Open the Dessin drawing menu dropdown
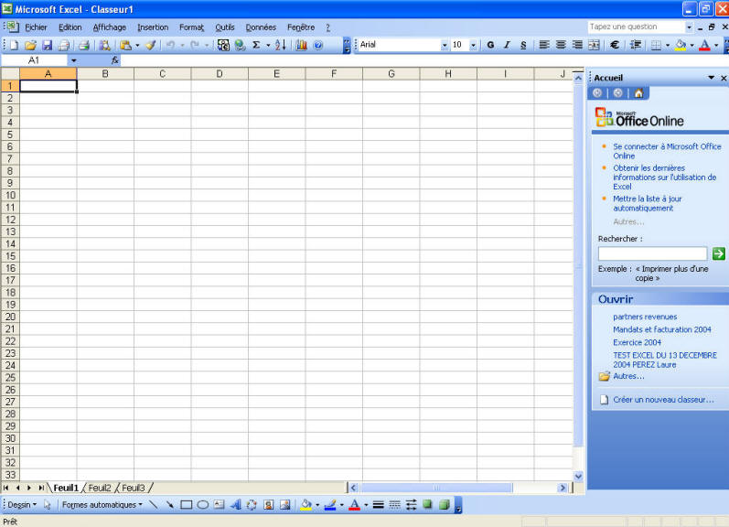Image resolution: width=729 pixels, height=527 pixels. (22, 505)
